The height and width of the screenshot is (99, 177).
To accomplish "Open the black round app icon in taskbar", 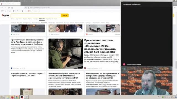I will [x=22, y=97].
